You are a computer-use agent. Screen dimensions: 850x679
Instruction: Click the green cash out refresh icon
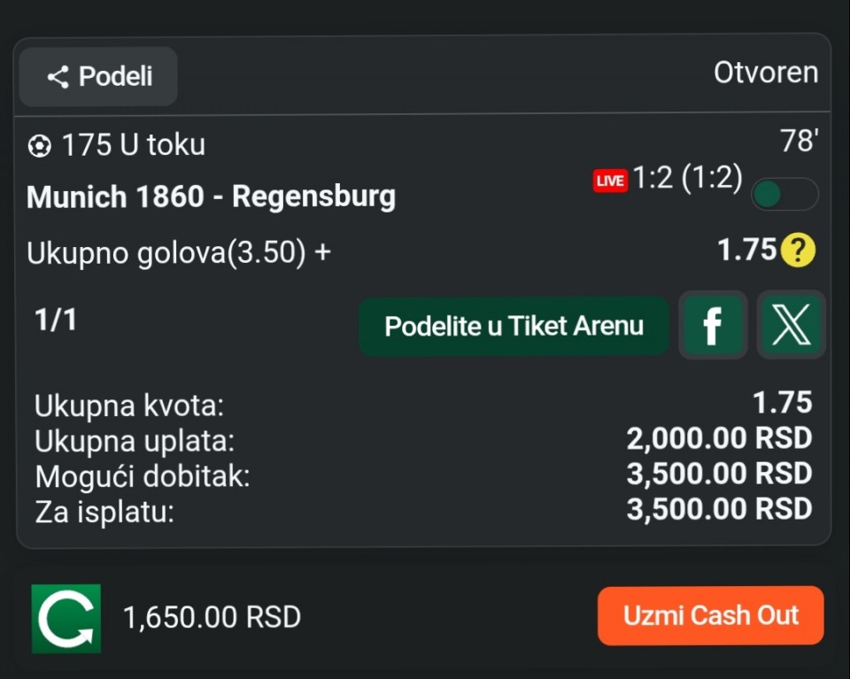tap(66, 618)
